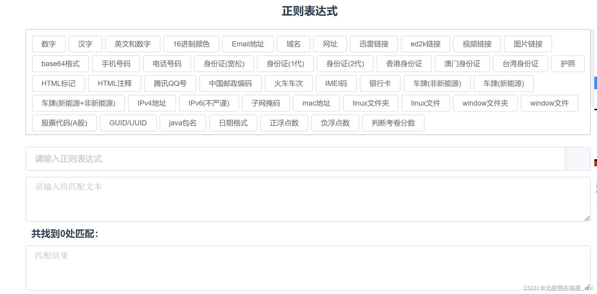The width and height of the screenshot is (597, 294).
Task: Pick the GUID/UUID pattern
Action: (128, 123)
